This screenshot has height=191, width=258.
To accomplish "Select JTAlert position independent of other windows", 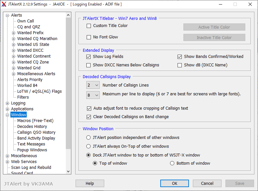I will tap(88, 137).
